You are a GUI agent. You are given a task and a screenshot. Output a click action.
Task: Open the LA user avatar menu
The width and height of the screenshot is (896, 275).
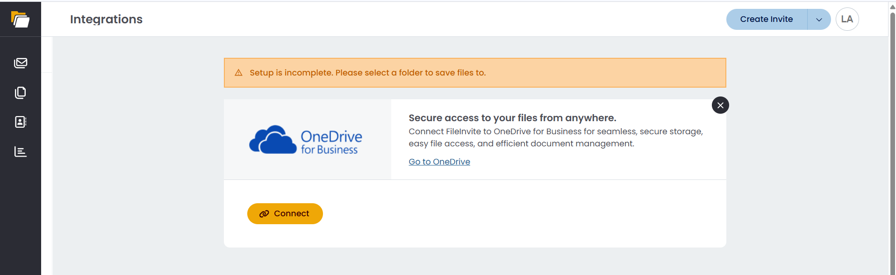[847, 19]
